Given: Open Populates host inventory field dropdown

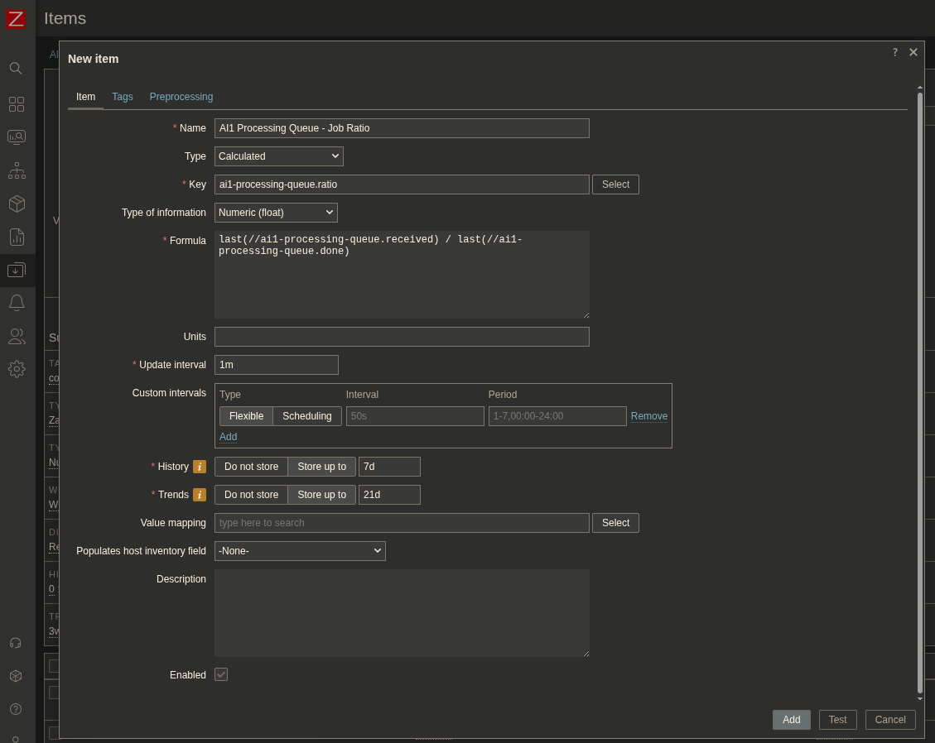Looking at the screenshot, I should tap(300, 551).
